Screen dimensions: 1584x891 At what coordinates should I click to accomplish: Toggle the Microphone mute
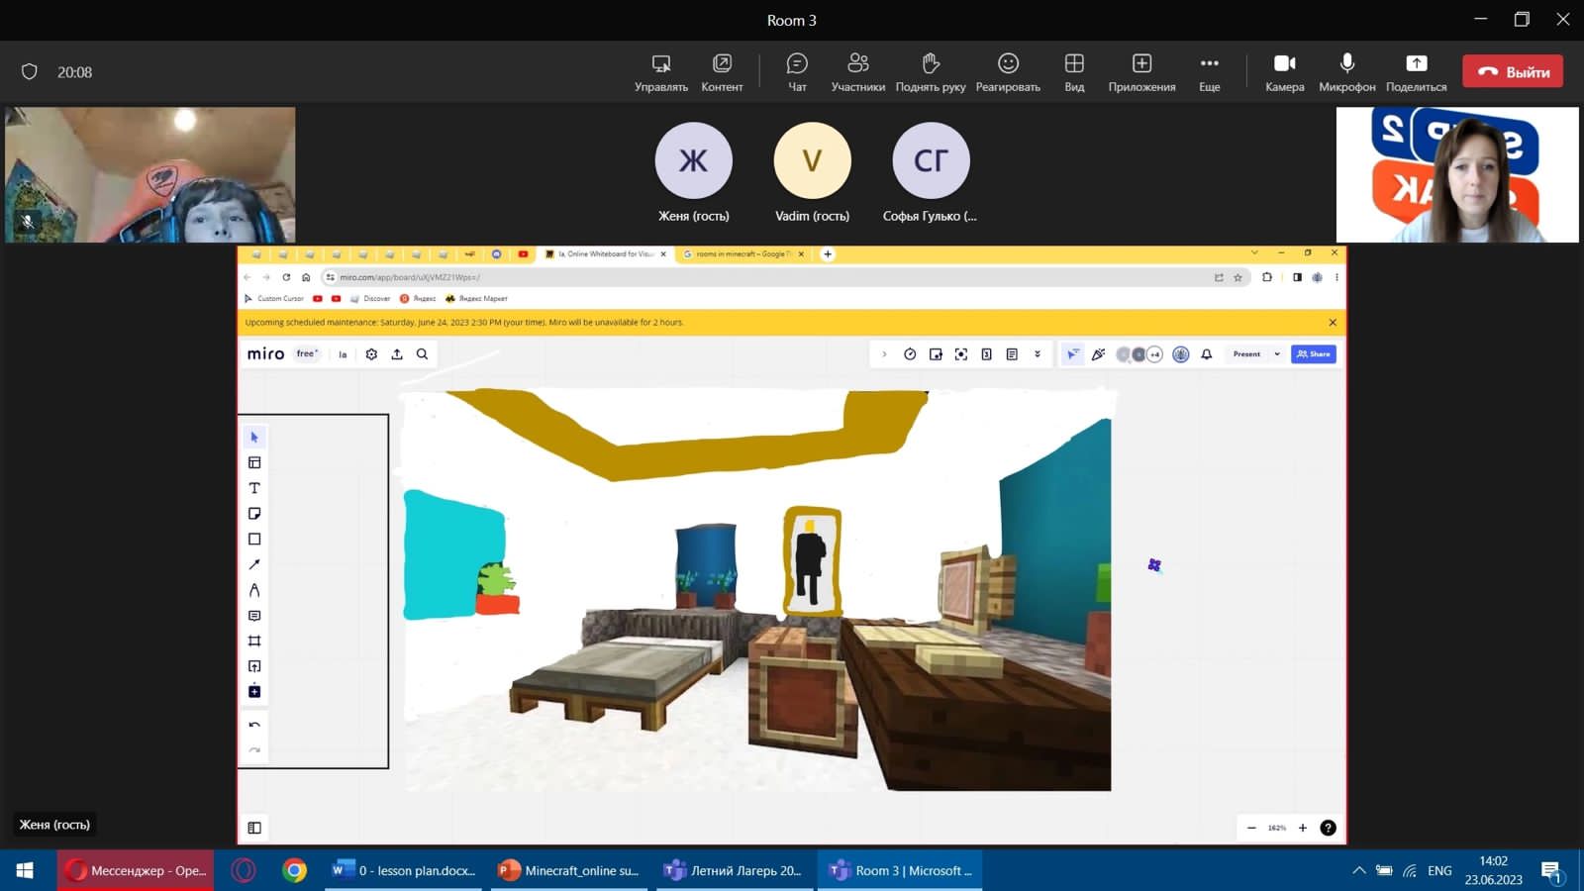[1346, 72]
